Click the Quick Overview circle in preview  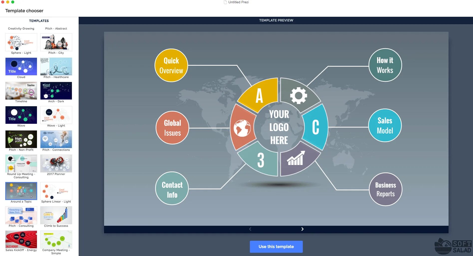click(x=171, y=65)
